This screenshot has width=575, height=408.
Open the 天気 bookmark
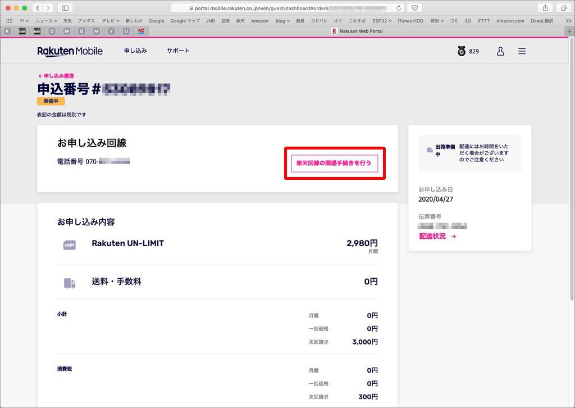point(67,21)
